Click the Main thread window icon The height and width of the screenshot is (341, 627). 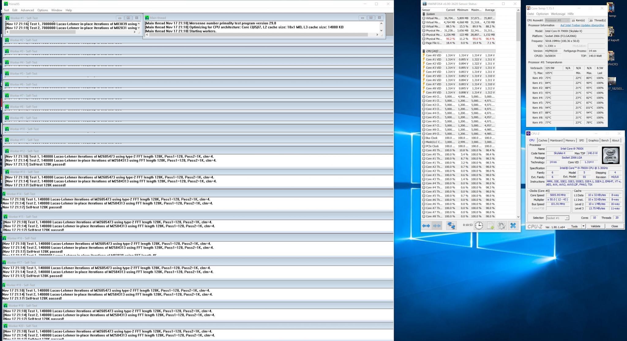pos(147,18)
